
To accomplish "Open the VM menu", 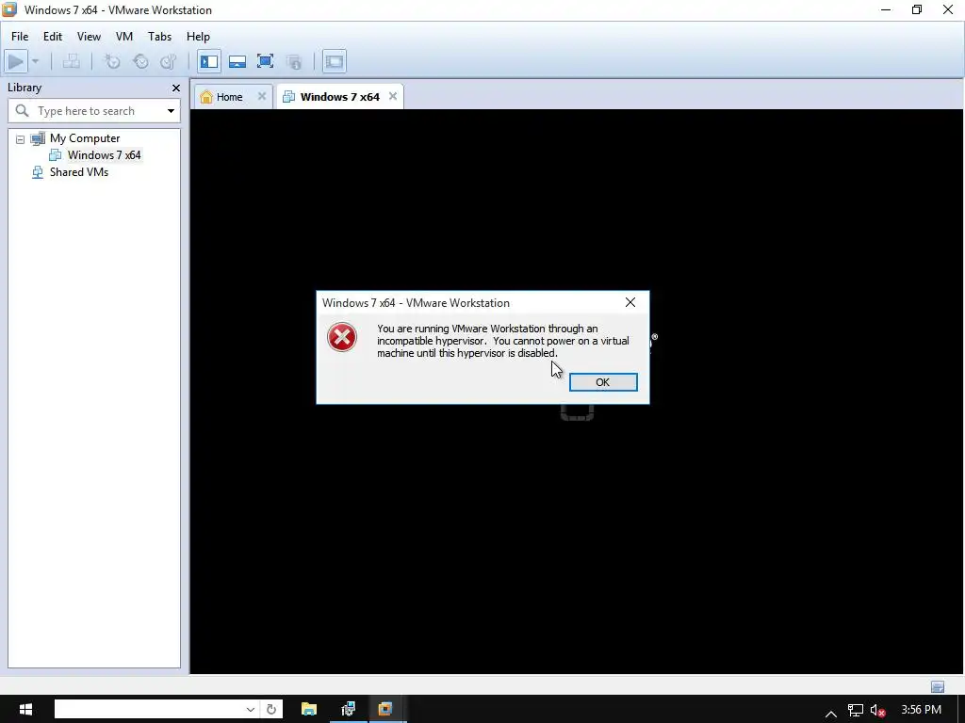I will (124, 37).
